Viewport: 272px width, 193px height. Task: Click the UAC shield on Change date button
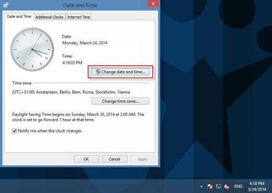pos(98,72)
